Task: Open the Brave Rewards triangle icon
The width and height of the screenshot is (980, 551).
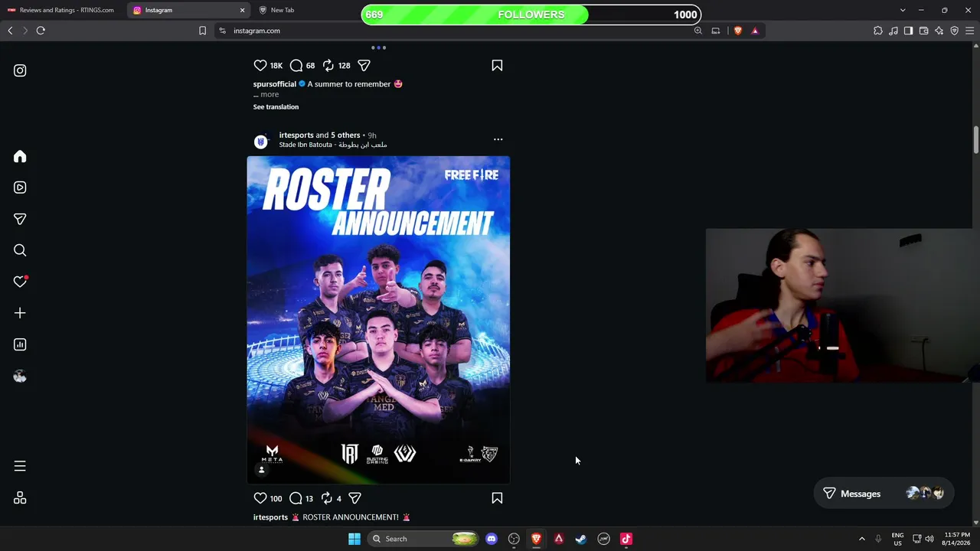Action: coord(755,31)
